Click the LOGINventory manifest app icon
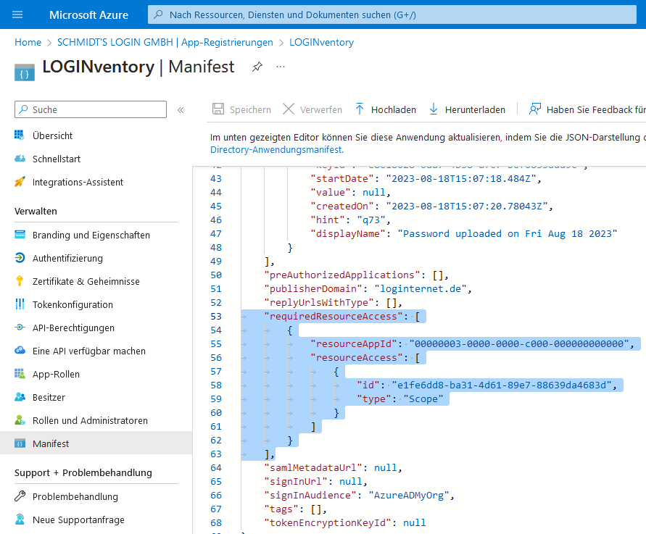 click(25, 72)
